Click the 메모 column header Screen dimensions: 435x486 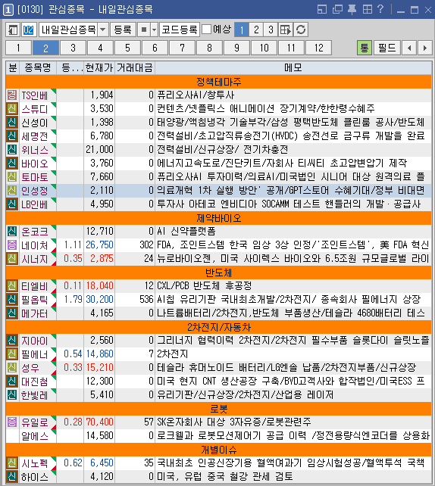coord(293,67)
